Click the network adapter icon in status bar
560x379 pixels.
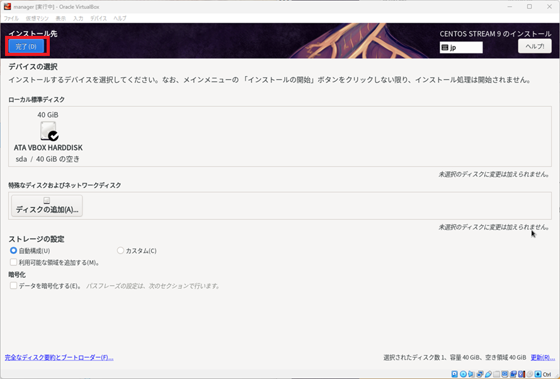(479, 374)
